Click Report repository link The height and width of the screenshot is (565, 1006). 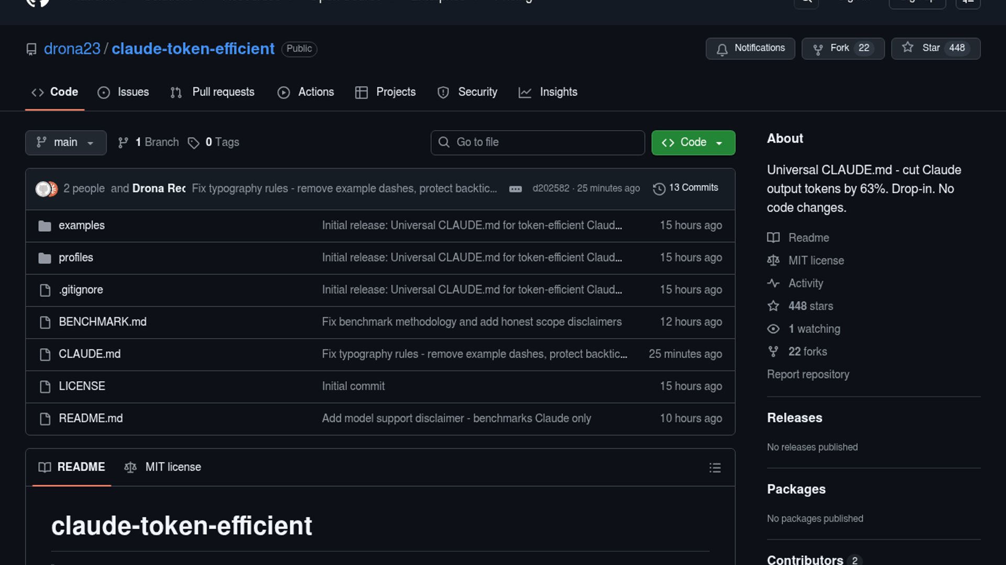tap(808, 375)
